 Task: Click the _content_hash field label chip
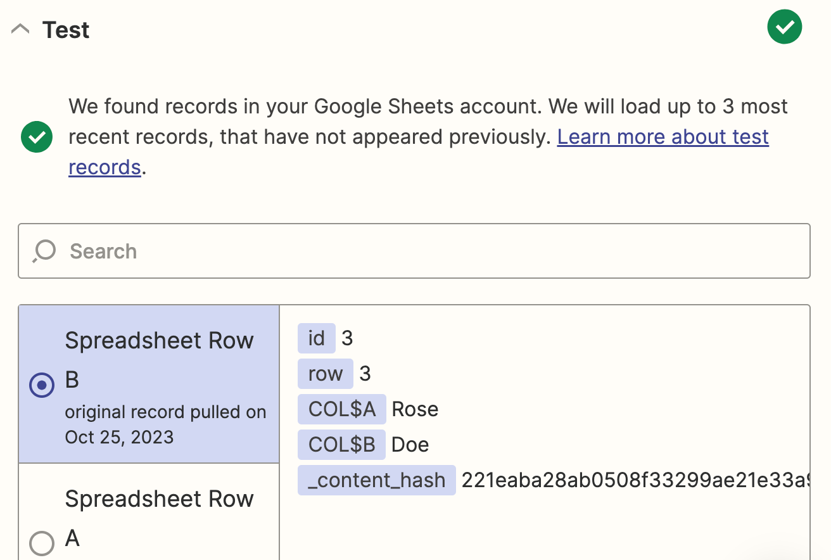[376, 480]
